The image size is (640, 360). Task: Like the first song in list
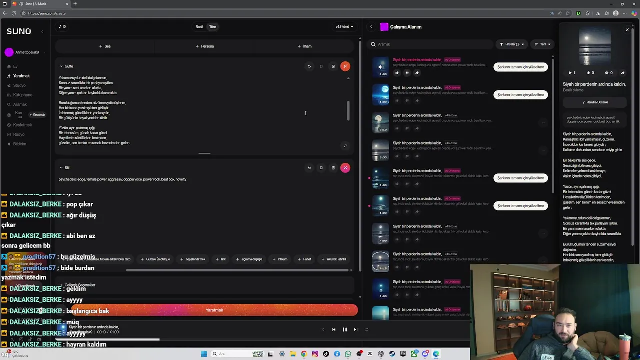pyautogui.click(x=397, y=73)
